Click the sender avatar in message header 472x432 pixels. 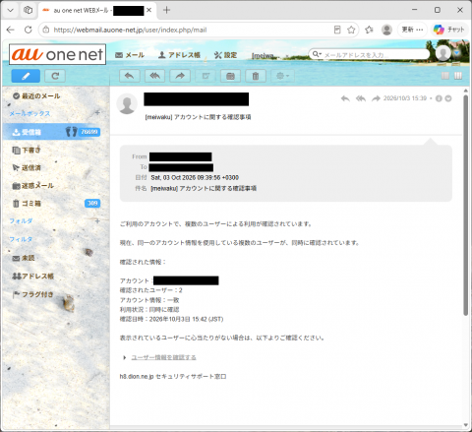click(x=127, y=103)
